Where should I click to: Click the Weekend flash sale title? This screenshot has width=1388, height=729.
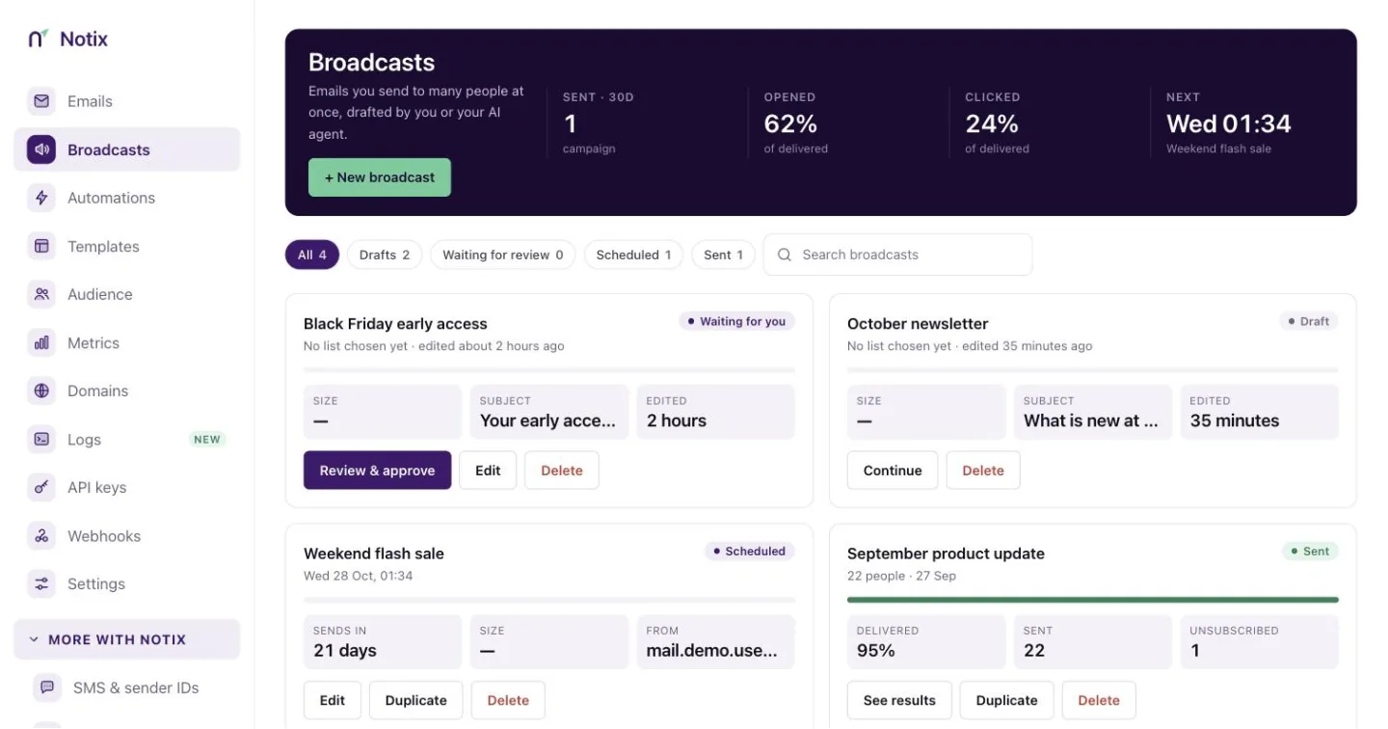pos(374,553)
